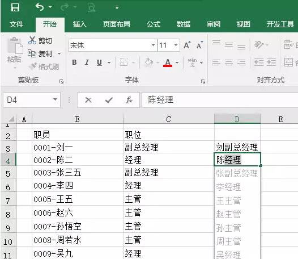Expand the font size 11 dropdown arrow
This screenshot has height=259, width=298.
coord(176,45)
